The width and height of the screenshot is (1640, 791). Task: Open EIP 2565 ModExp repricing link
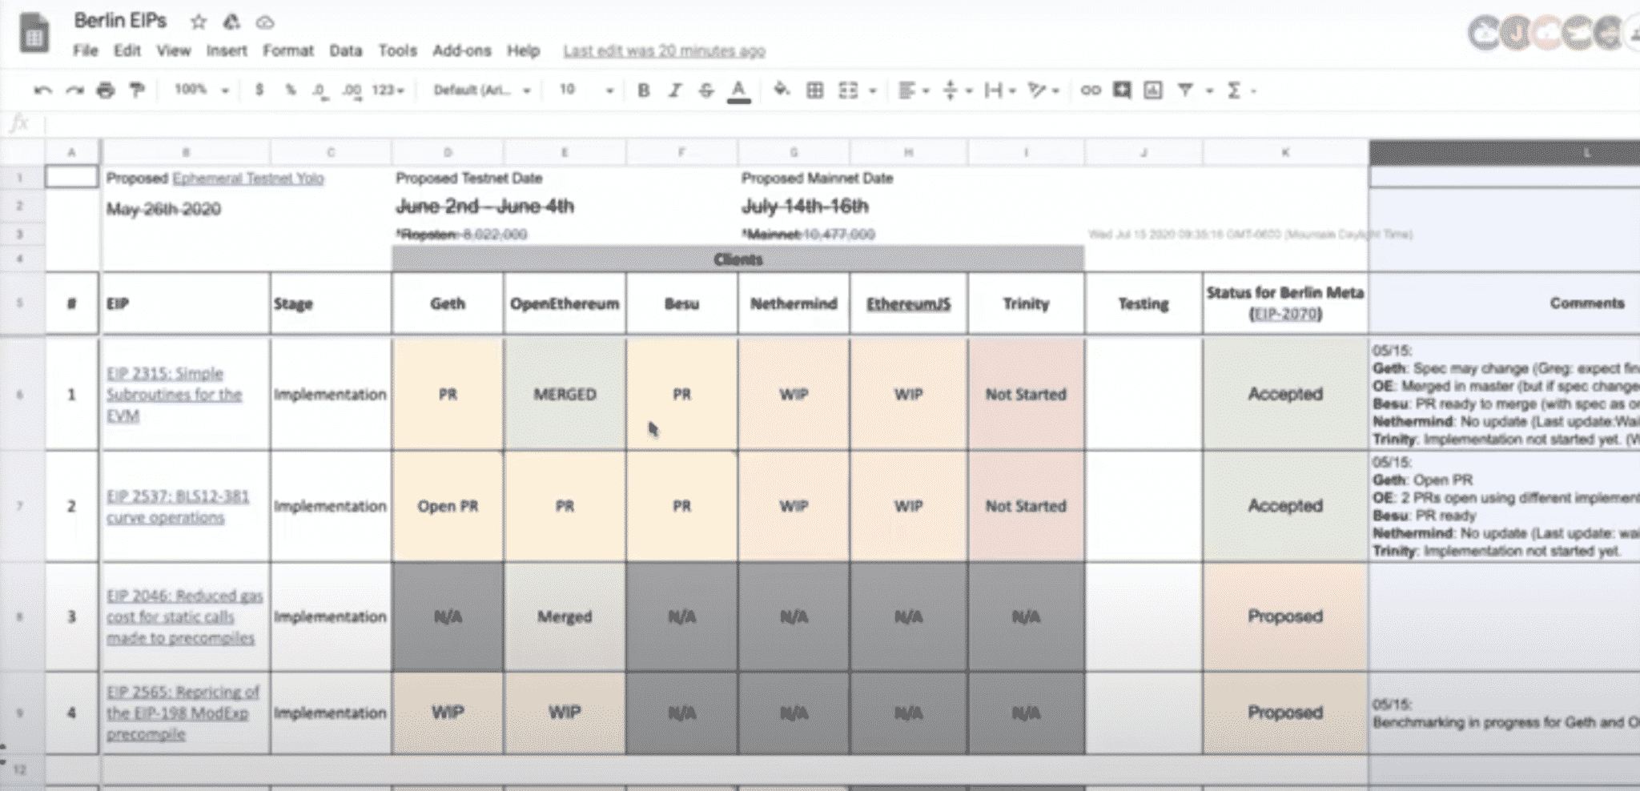click(183, 713)
